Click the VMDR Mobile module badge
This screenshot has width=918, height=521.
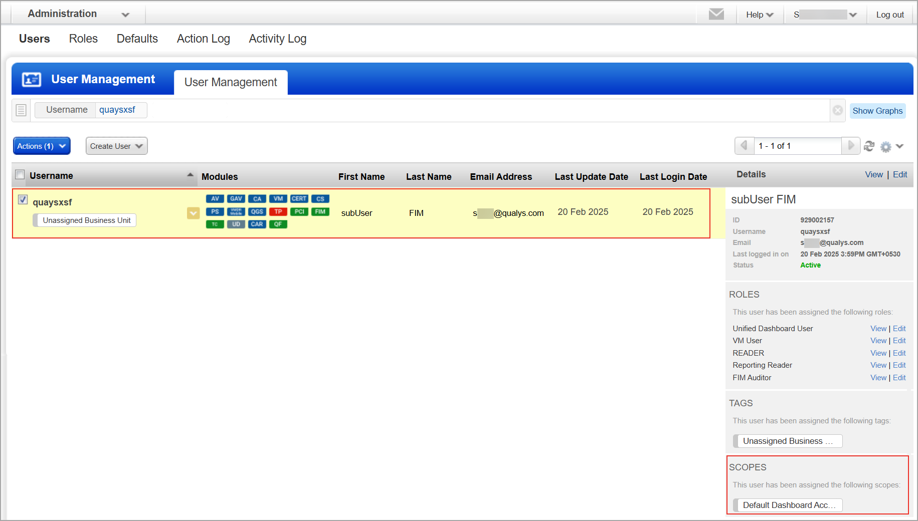pos(236,211)
